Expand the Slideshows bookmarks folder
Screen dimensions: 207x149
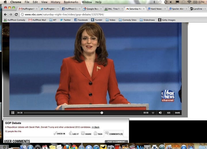(147, 20)
